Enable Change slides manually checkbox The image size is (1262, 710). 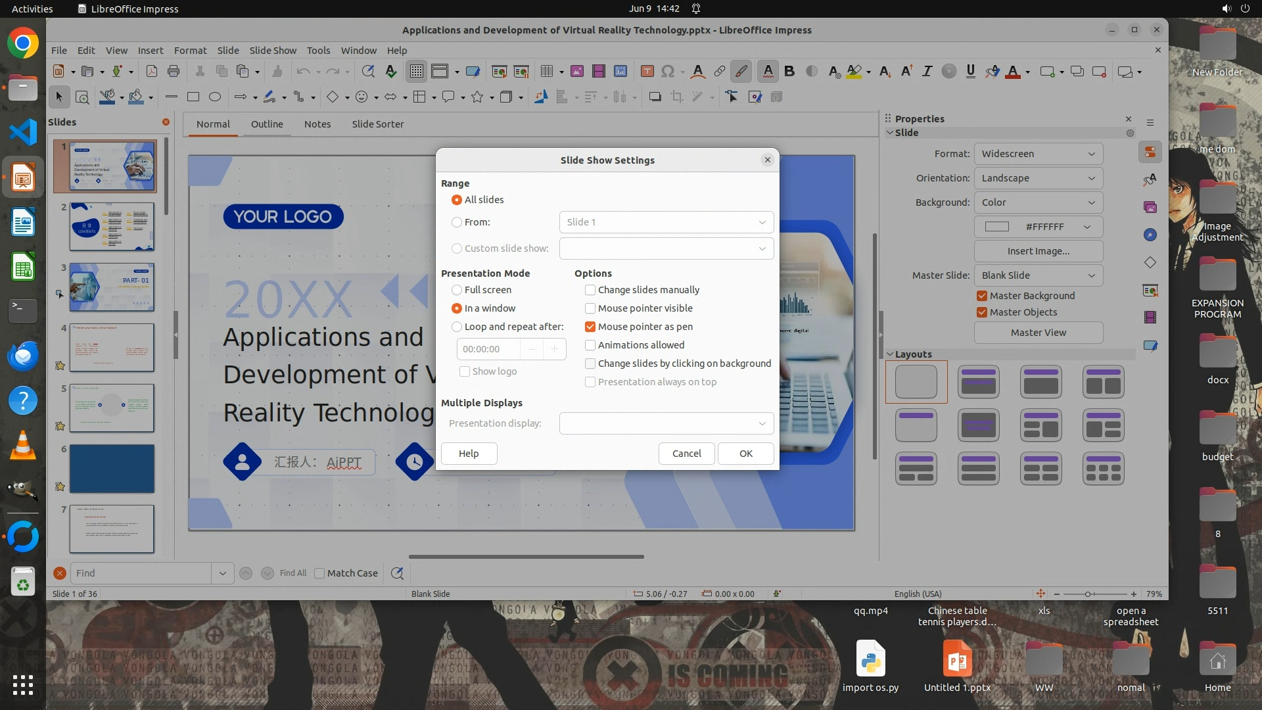pos(590,290)
